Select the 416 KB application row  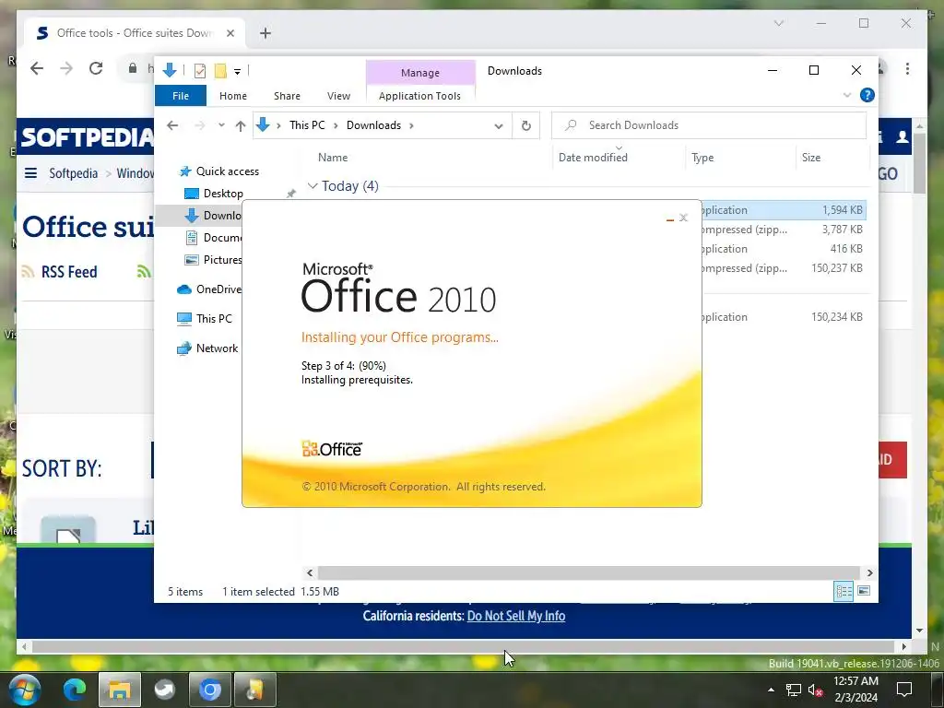784,249
